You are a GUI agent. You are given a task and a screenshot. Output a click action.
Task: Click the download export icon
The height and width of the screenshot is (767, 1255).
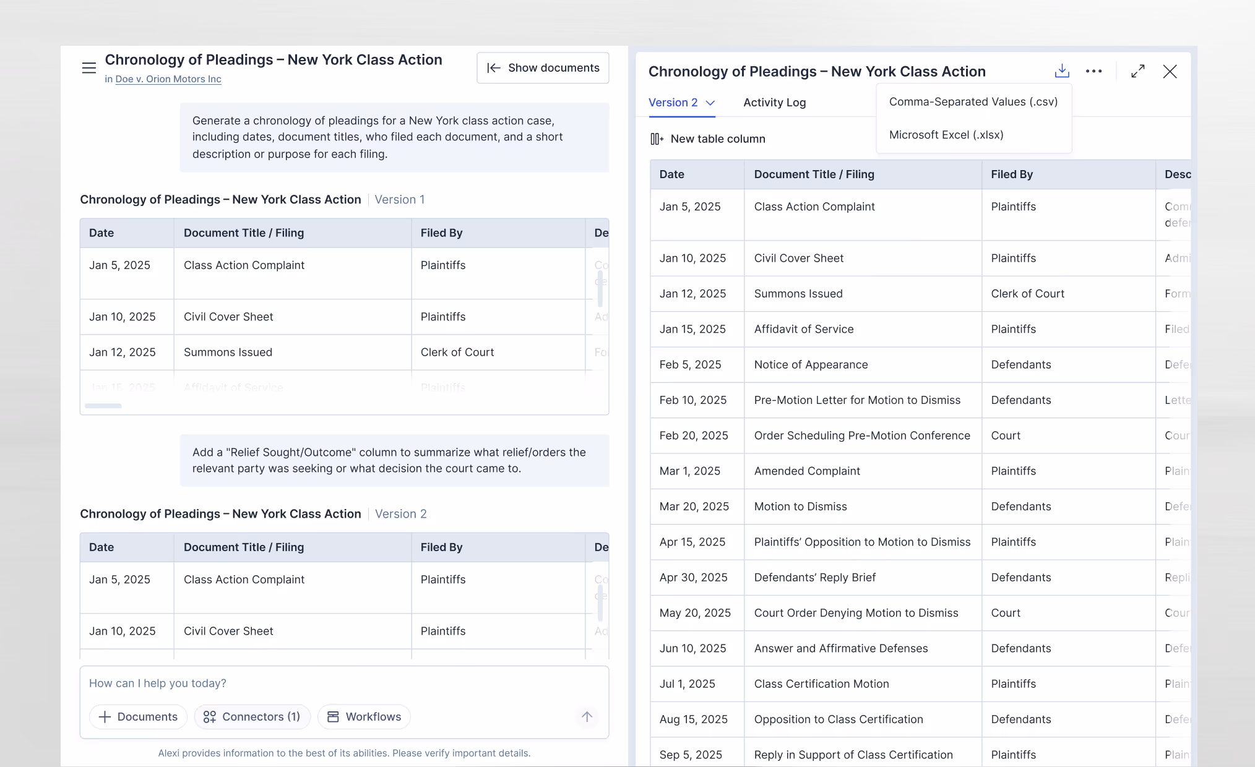coord(1062,71)
